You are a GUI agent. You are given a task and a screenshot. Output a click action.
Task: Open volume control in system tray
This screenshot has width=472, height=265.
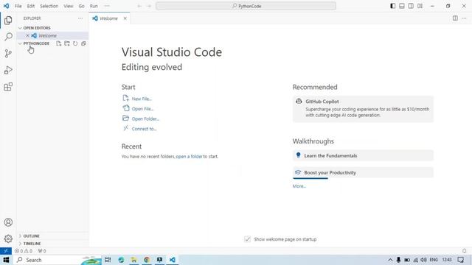[x=424, y=260]
